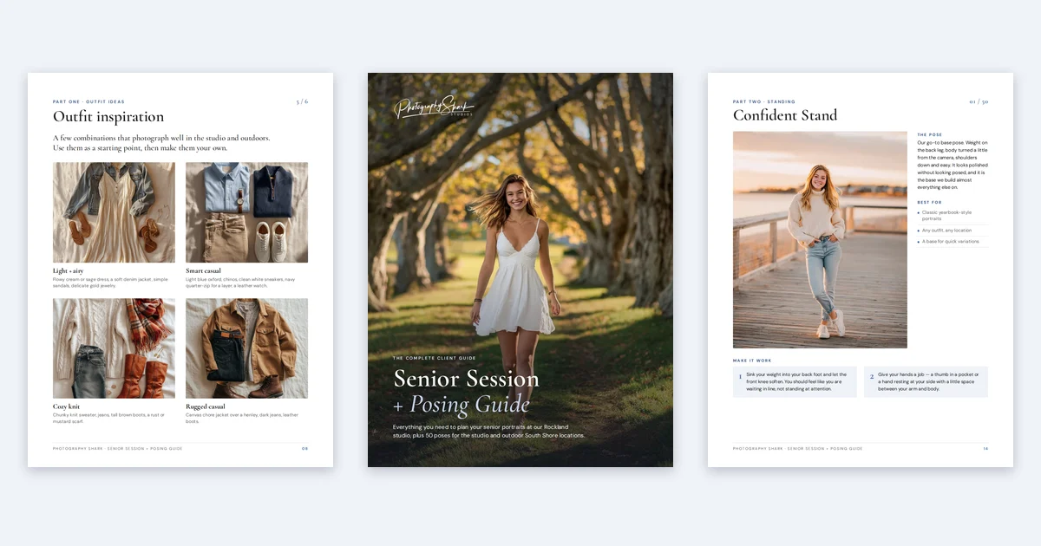Viewport: 1041px width, 546px height.
Task: Select tip 1 box 'Sink your weight into your back foot'
Action: 795,382
